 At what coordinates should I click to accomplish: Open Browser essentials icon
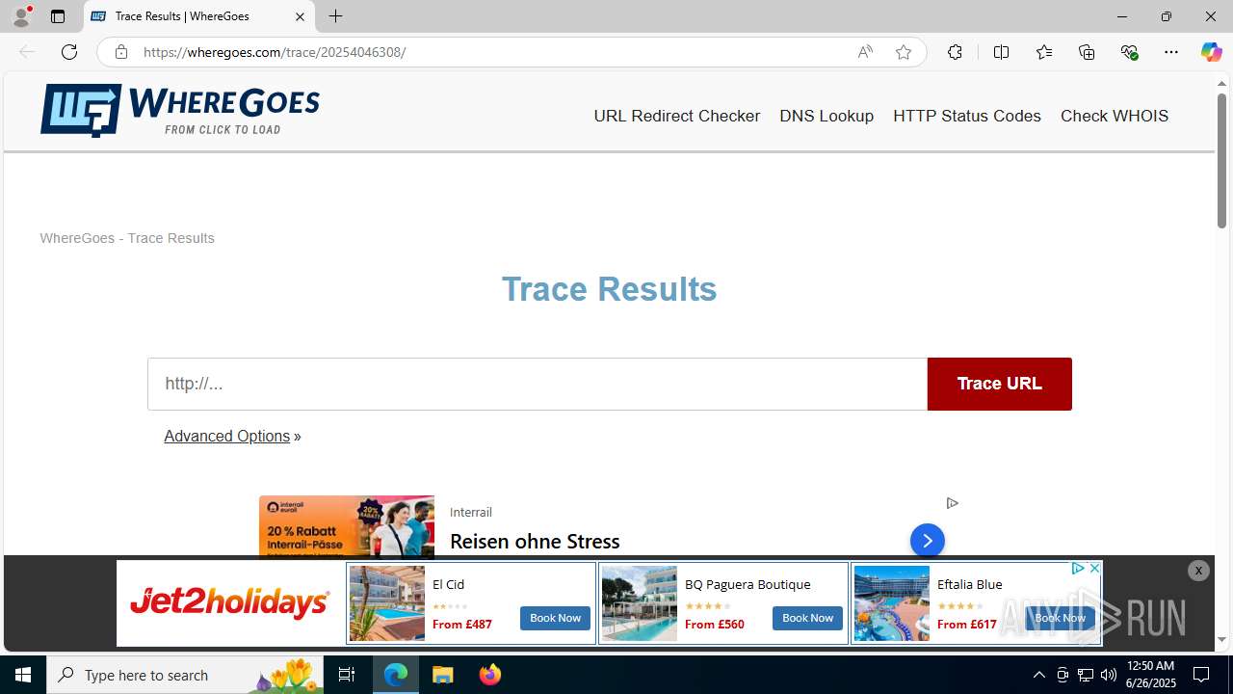pyautogui.click(x=1129, y=52)
